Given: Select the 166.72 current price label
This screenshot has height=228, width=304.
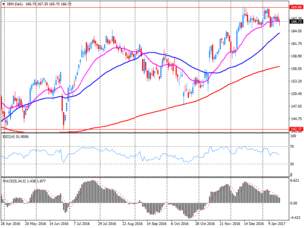Looking at the screenshot, I should pos(296,22).
